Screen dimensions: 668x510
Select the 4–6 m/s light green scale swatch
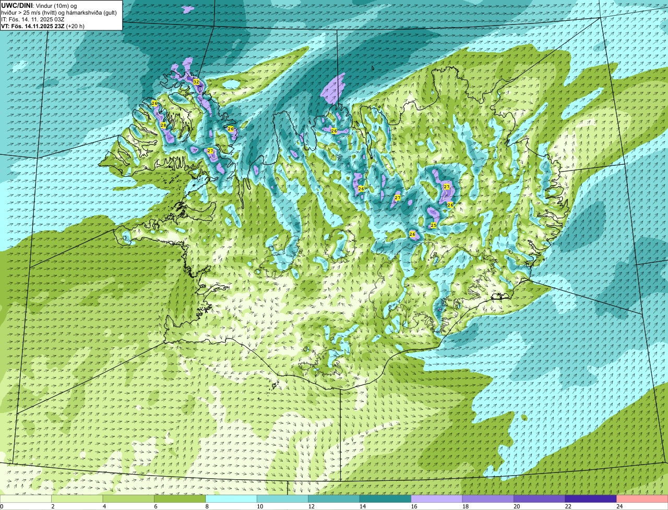point(128,499)
